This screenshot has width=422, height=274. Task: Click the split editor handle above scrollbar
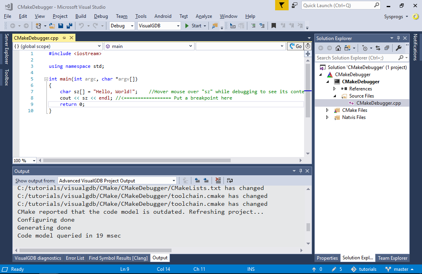pos(308,54)
